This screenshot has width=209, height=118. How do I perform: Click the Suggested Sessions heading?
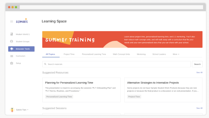pyautogui.click(x=54, y=108)
